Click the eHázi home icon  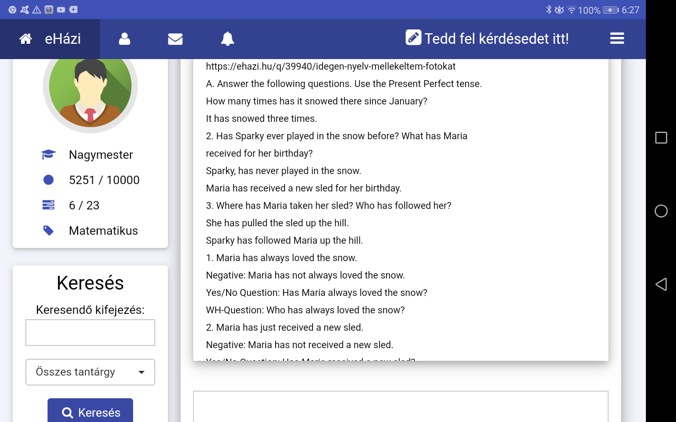25,39
